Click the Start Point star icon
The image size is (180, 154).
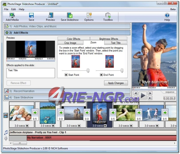coord(66,75)
